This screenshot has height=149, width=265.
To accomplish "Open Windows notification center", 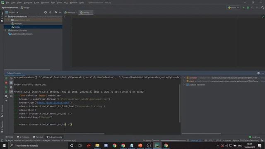I will click(260, 145).
